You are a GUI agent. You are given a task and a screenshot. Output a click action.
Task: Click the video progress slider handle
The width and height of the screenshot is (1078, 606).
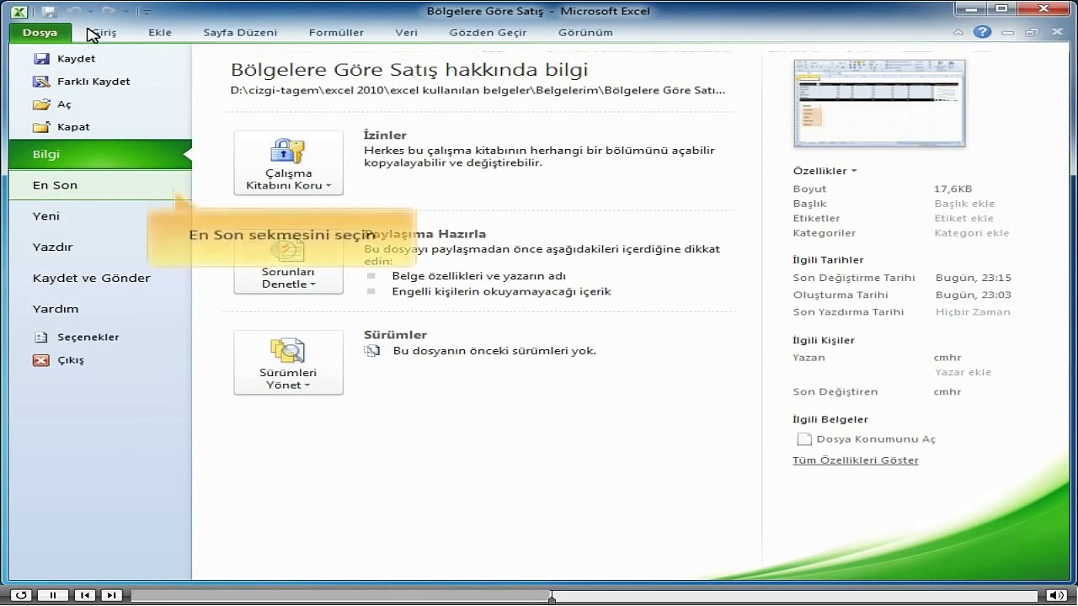552,596
